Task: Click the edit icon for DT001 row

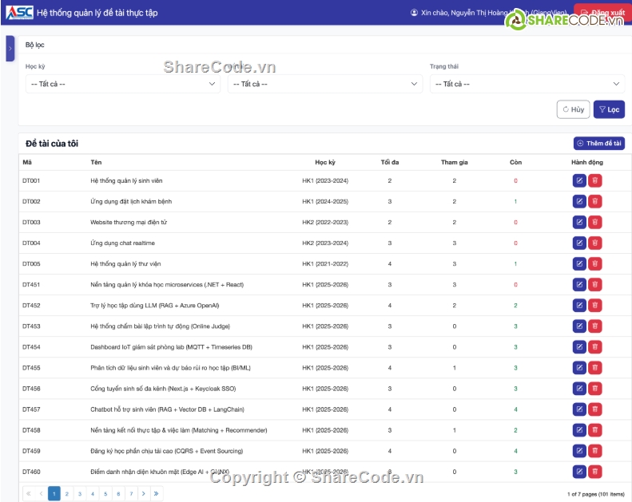Action: pos(579,181)
